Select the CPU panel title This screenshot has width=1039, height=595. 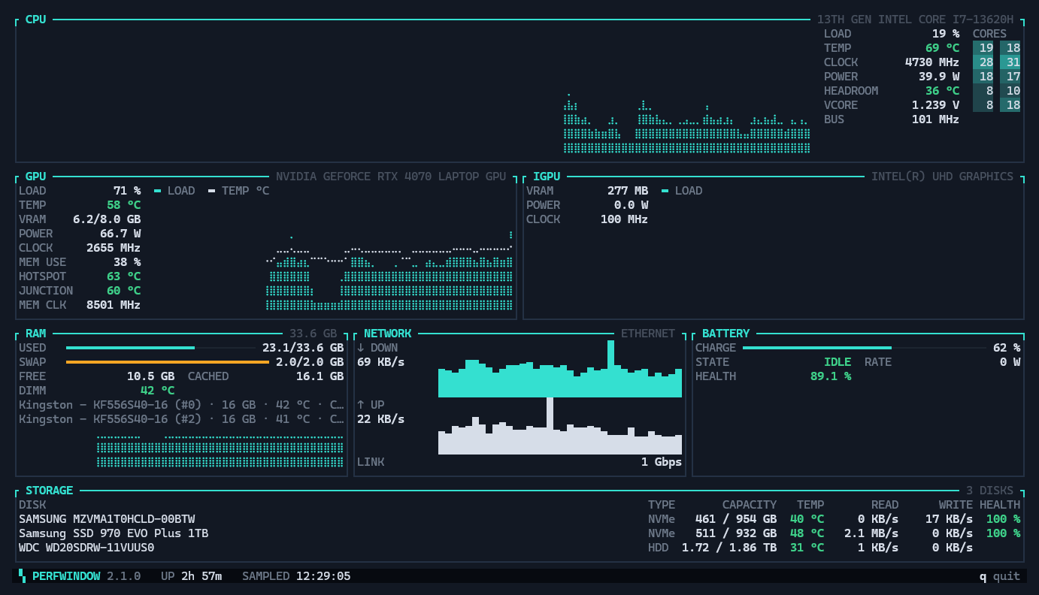point(35,20)
